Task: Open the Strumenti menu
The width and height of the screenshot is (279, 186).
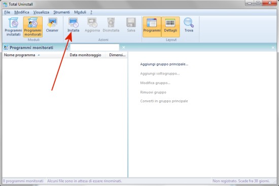Action: click(x=61, y=12)
